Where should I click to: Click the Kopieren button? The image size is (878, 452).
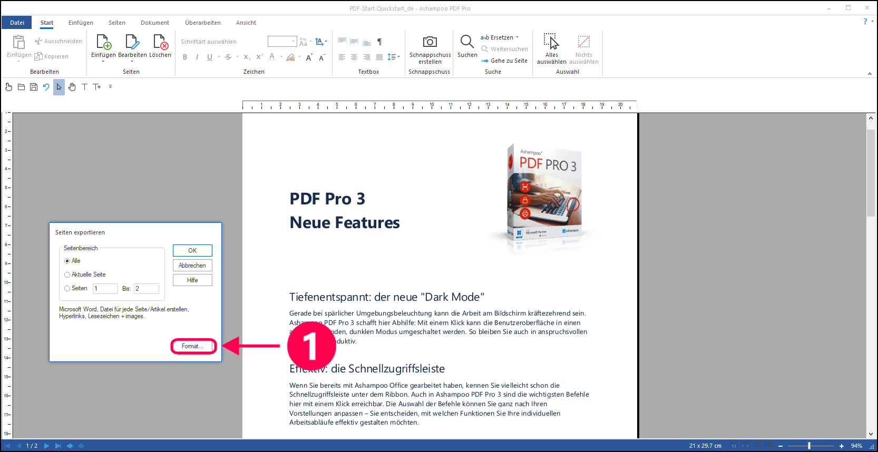[52, 56]
